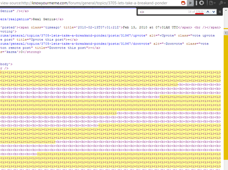Open the wrench settings menu
This screenshot has height=170, width=228.
click(222, 3)
